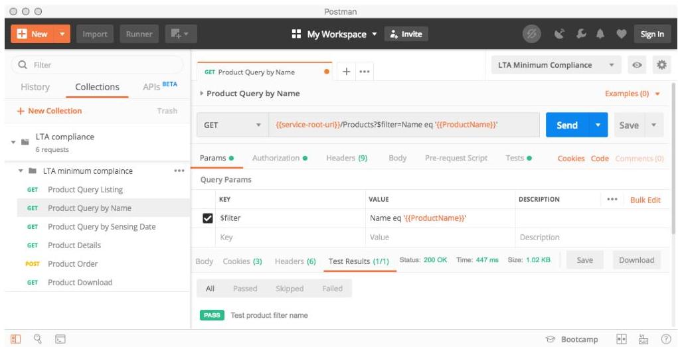Click the New button
678x347 pixels.
[33, 34]
